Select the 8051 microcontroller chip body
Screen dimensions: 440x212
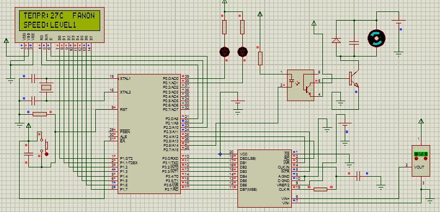pyautogui.click(x=149, y=134)
